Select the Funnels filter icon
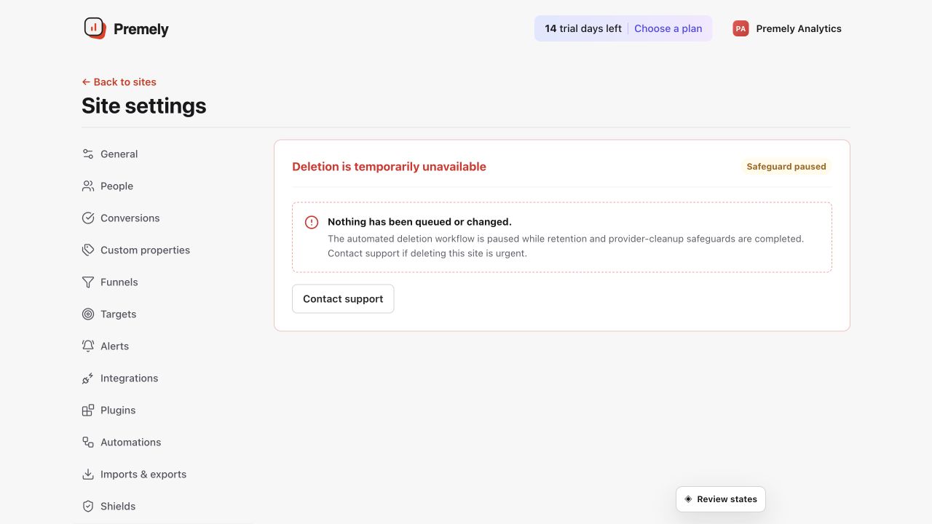 [88, 282]
